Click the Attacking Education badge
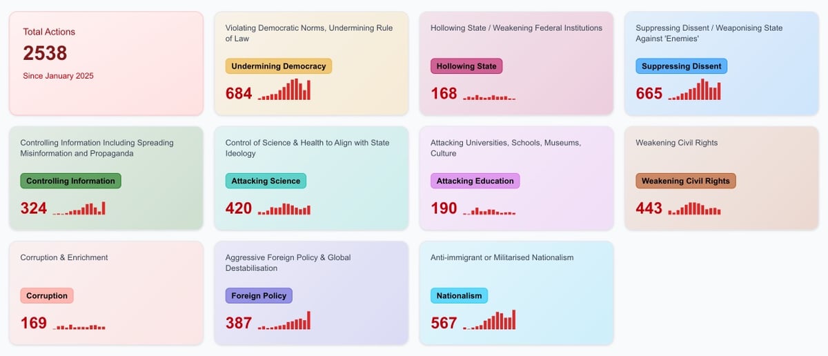 475,181
